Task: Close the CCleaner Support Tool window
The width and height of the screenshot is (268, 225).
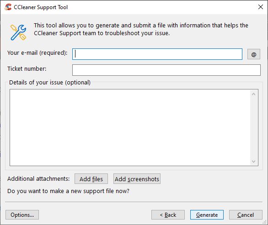Action: (x=261, y=7)
